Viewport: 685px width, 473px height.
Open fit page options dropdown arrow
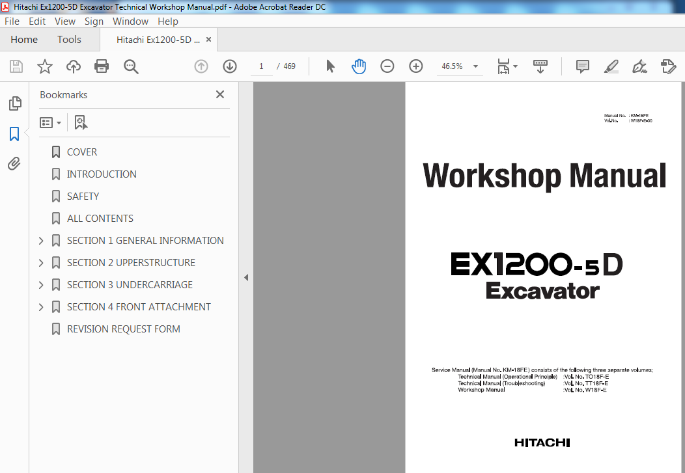(515, 66)
